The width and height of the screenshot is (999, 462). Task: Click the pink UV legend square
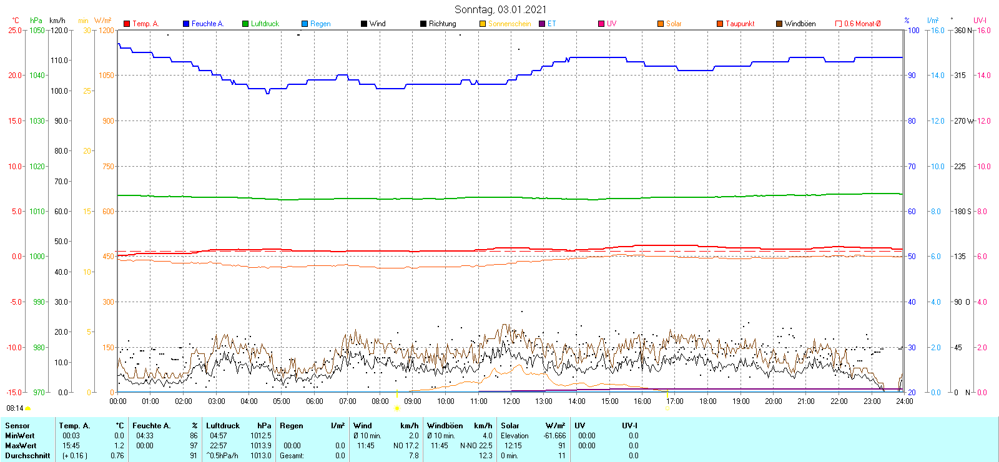601,24
